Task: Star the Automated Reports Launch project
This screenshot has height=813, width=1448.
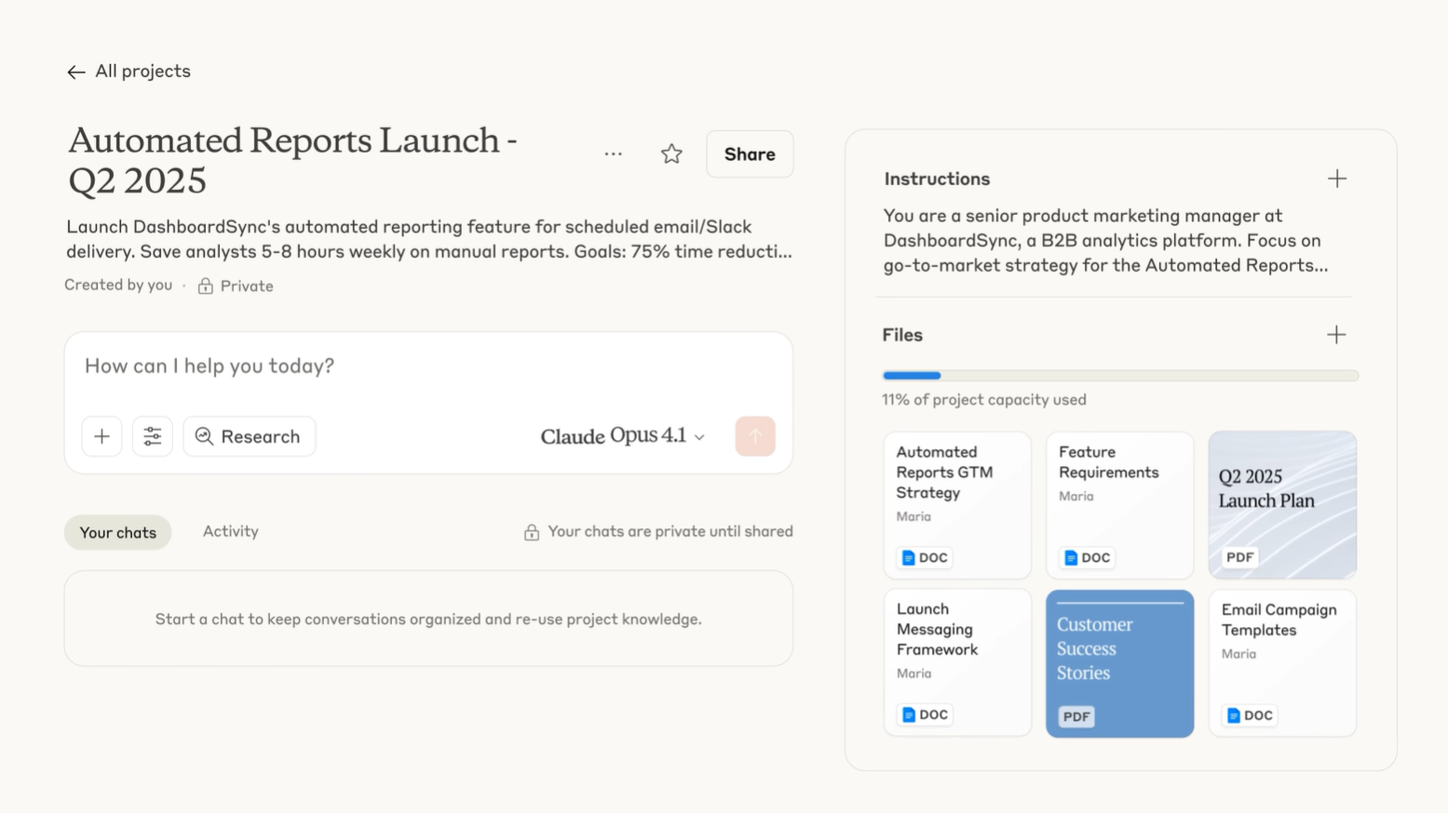Action: [x=670, y=153]
